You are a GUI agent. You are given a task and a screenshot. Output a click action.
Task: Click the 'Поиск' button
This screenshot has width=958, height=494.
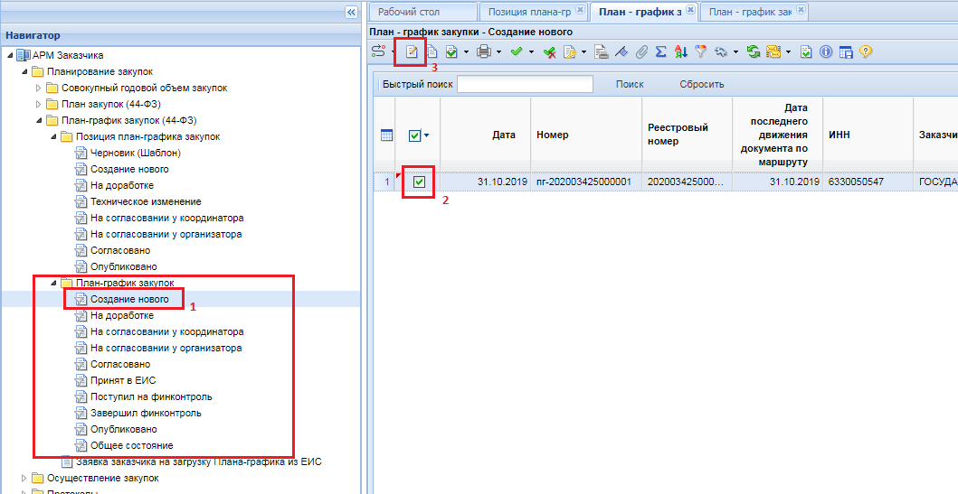click(x=630, y=84)
